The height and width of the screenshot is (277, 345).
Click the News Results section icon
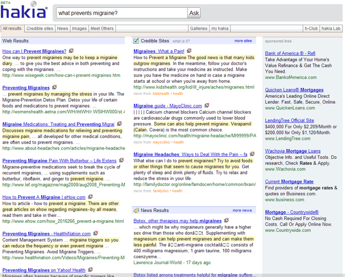coord(136,210)
